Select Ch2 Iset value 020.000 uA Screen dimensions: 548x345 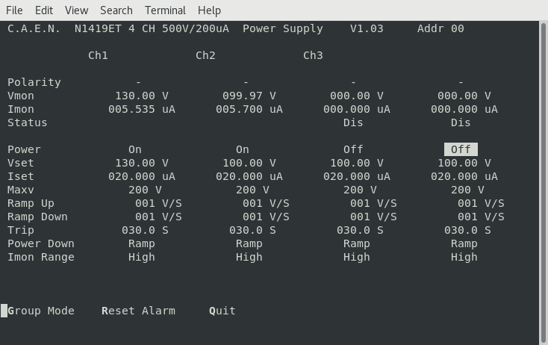249,176
